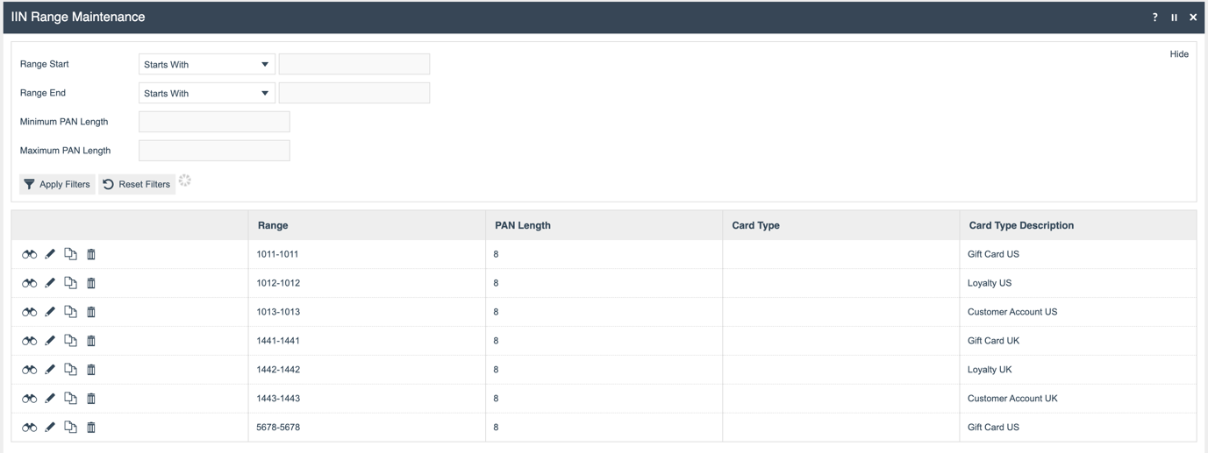View the 1011-1011 range record (binoculars icon)
This screenshot has height=453, width=1208.
tap(29, 254)
